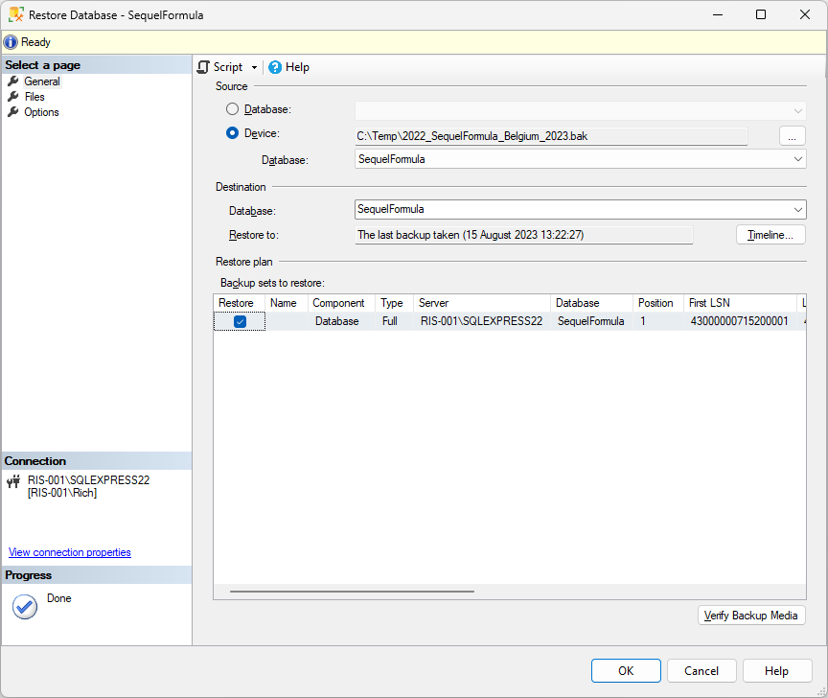Click the Help text in the toolbar
828x698 pixels.
297,67
